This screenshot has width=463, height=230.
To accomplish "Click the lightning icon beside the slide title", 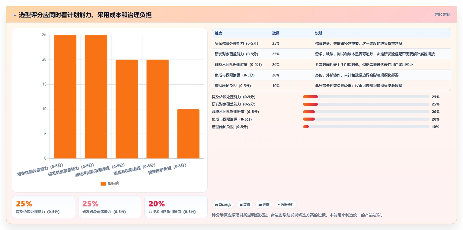I will click(x=14, y=15).
